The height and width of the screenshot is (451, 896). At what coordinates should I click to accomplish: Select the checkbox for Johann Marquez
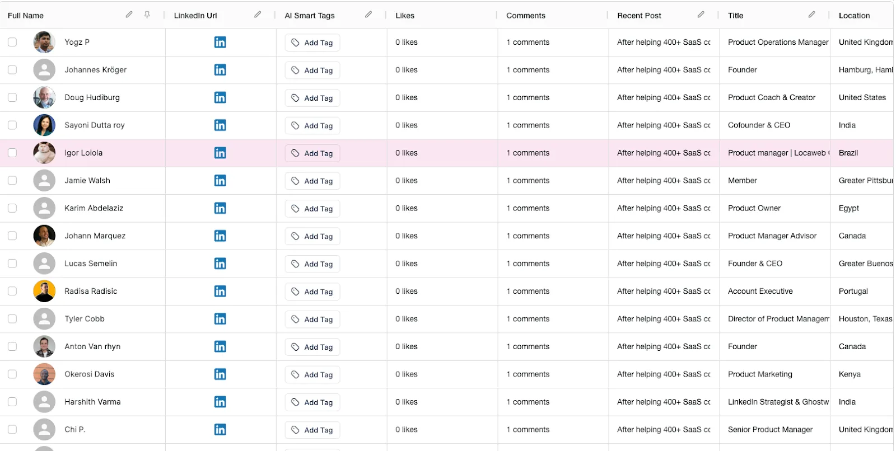click(x=12, y=236)
